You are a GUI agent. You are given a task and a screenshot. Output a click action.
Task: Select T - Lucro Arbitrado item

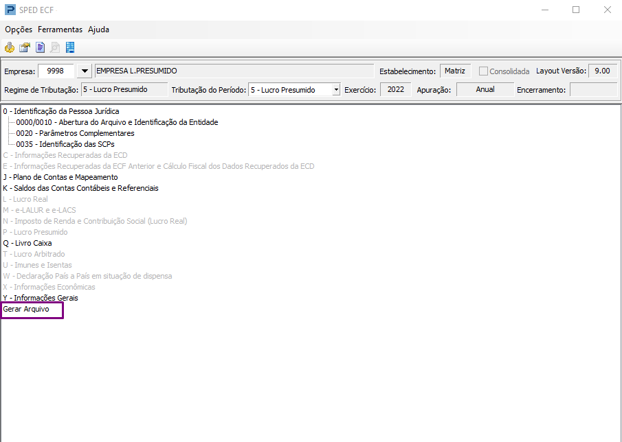tap(34, 254)
